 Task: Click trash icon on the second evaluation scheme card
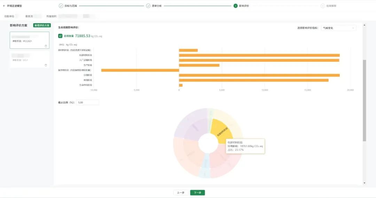[46, 65]
